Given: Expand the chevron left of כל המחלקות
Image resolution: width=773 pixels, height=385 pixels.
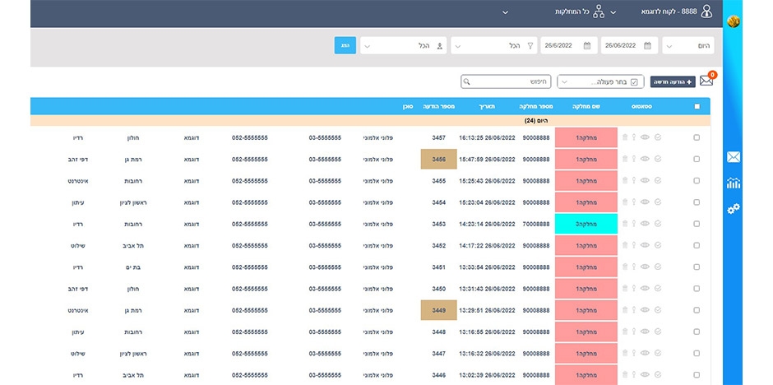Looking at the screenshot, I should 505,12.
